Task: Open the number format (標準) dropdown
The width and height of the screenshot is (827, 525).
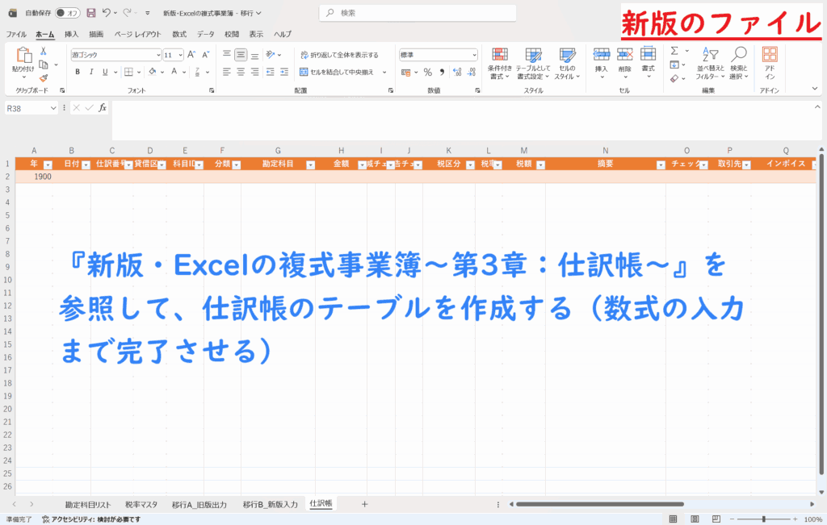Action: pyautogui.click(x=474, y=55)
